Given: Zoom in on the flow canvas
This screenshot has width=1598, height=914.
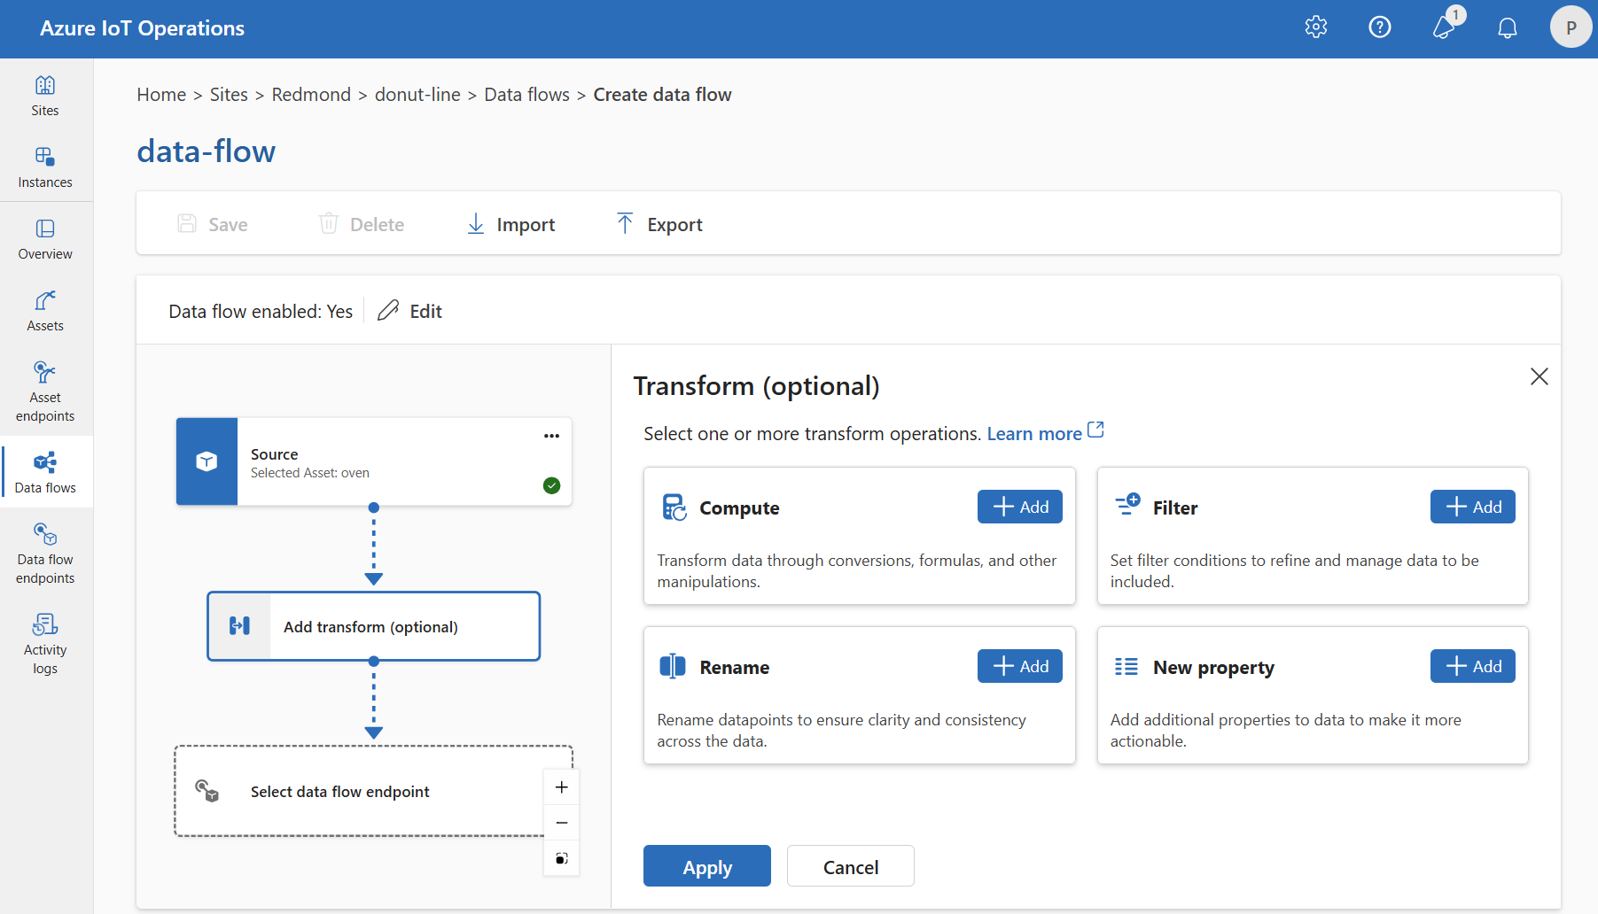Looking at the screenshot, I should tap(561, 787).
